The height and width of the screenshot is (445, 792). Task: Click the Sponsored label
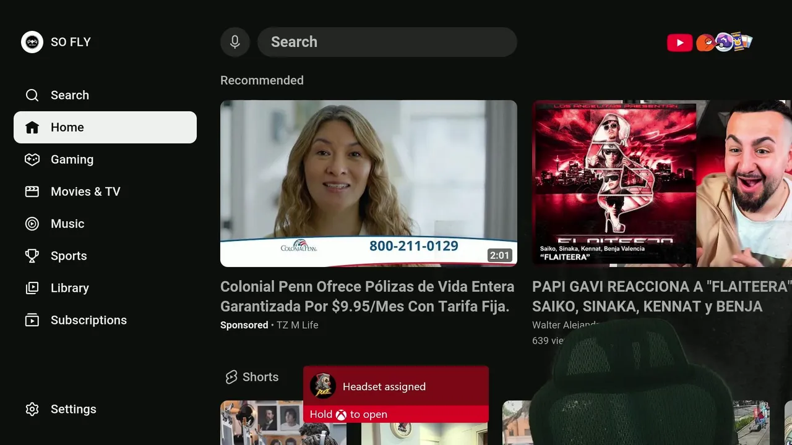click(x=244, y=325)
